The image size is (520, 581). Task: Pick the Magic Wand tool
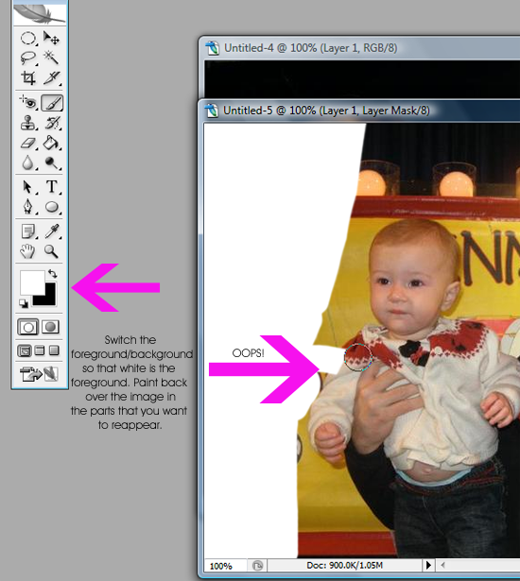(52, 59)
